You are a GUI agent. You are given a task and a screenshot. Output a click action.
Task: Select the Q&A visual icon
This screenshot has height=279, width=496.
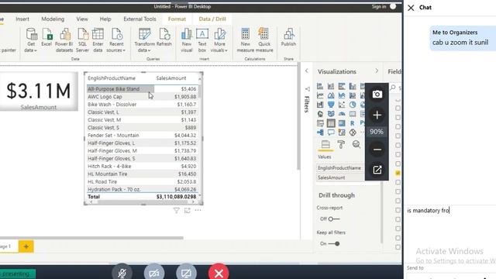(x=331, y=133)
